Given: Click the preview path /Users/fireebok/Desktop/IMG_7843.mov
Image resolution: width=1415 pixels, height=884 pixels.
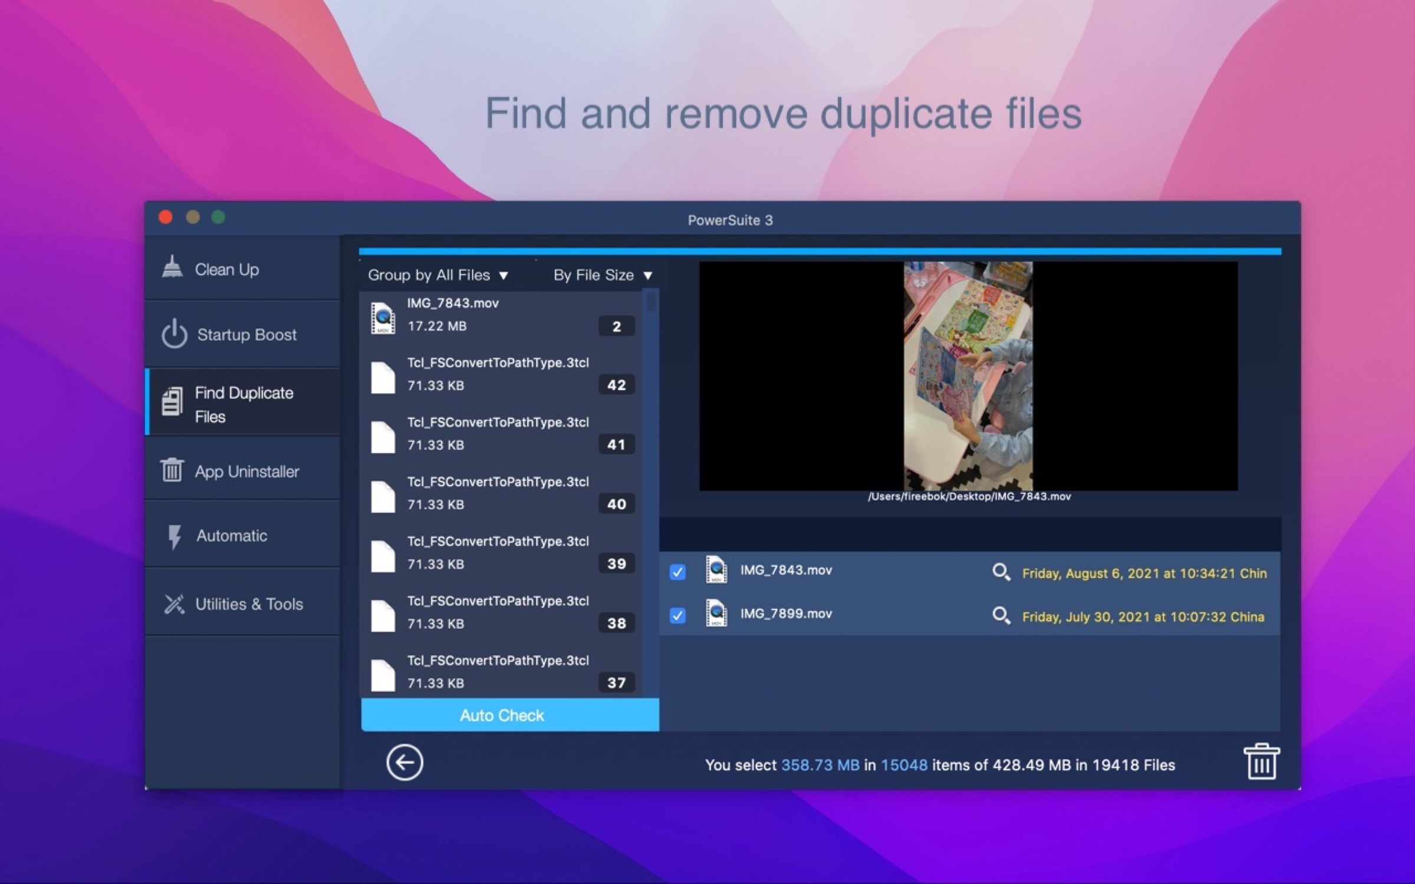Looking at the screenshot, I should pyautogui.click(x=969, y=496).
